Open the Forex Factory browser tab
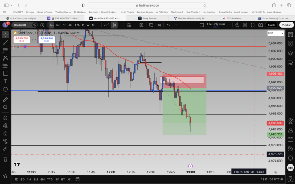The height and width of the screenshot is (184, 295). tap(274, 18)
